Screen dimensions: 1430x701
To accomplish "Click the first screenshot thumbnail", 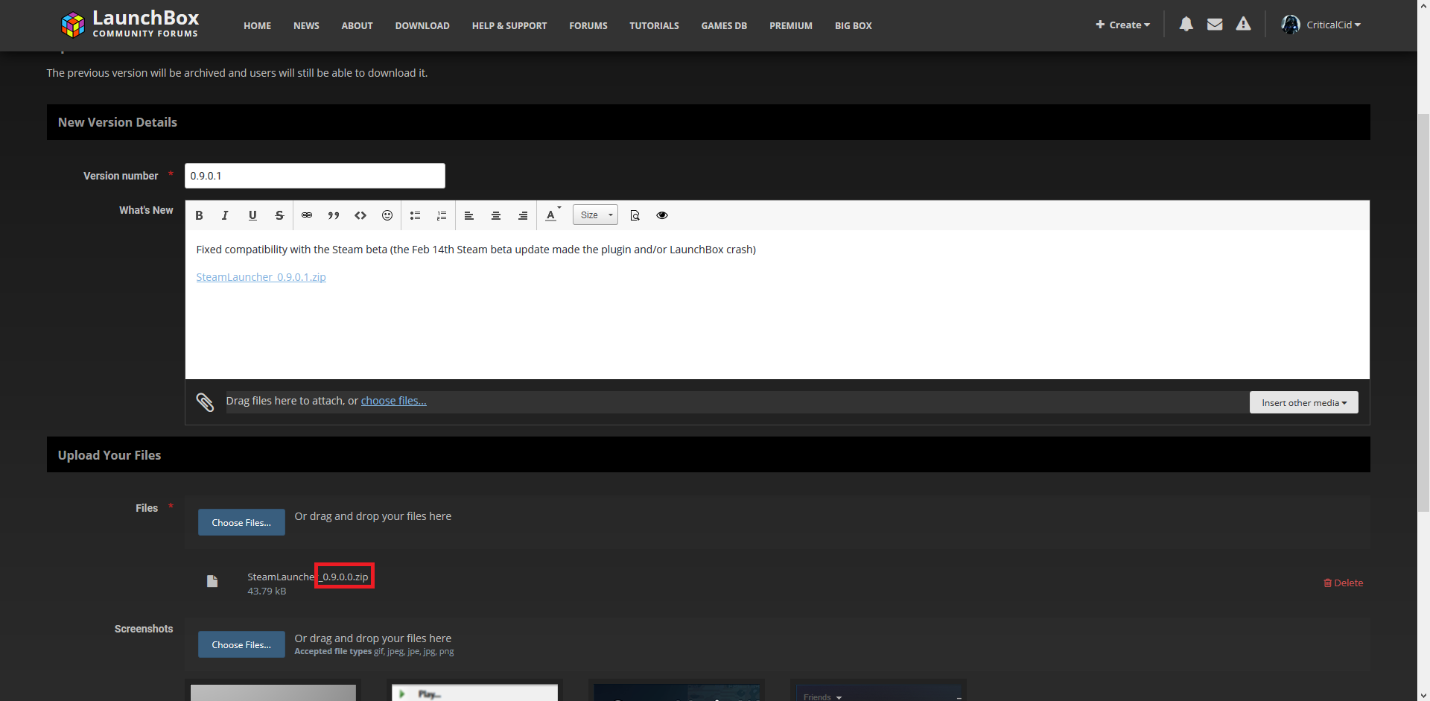I will point(273,691).
